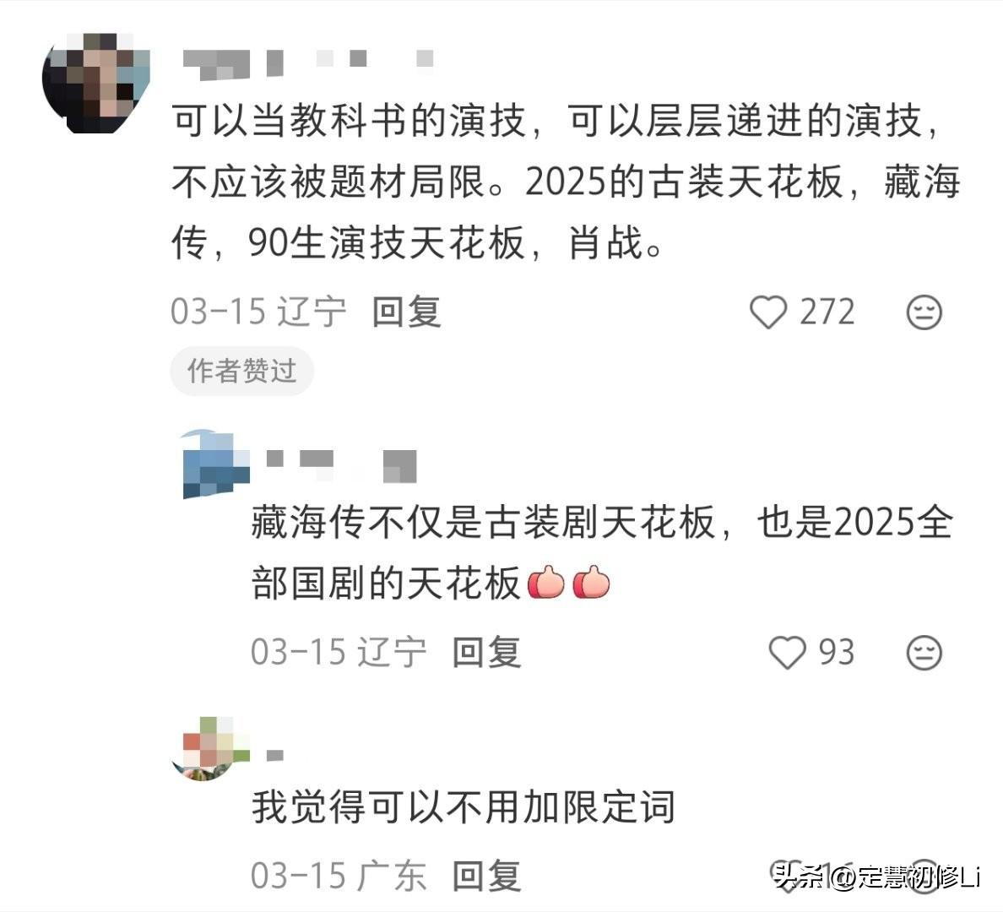Open the third commenter's blurred username
1003x912 pixels.
coord(275,756)
